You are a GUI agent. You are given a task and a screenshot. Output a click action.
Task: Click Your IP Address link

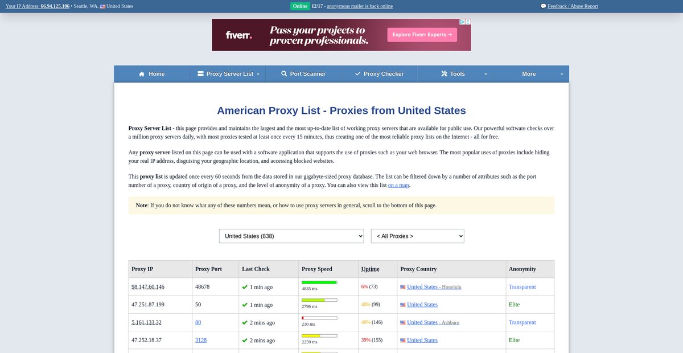[38, 6]
